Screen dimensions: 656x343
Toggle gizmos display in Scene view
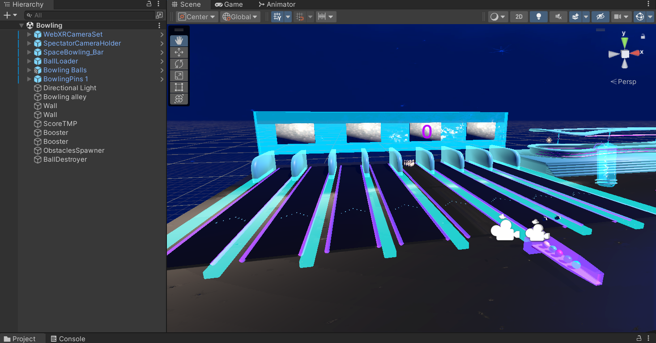pyautogui.click(x=640, y=17)
